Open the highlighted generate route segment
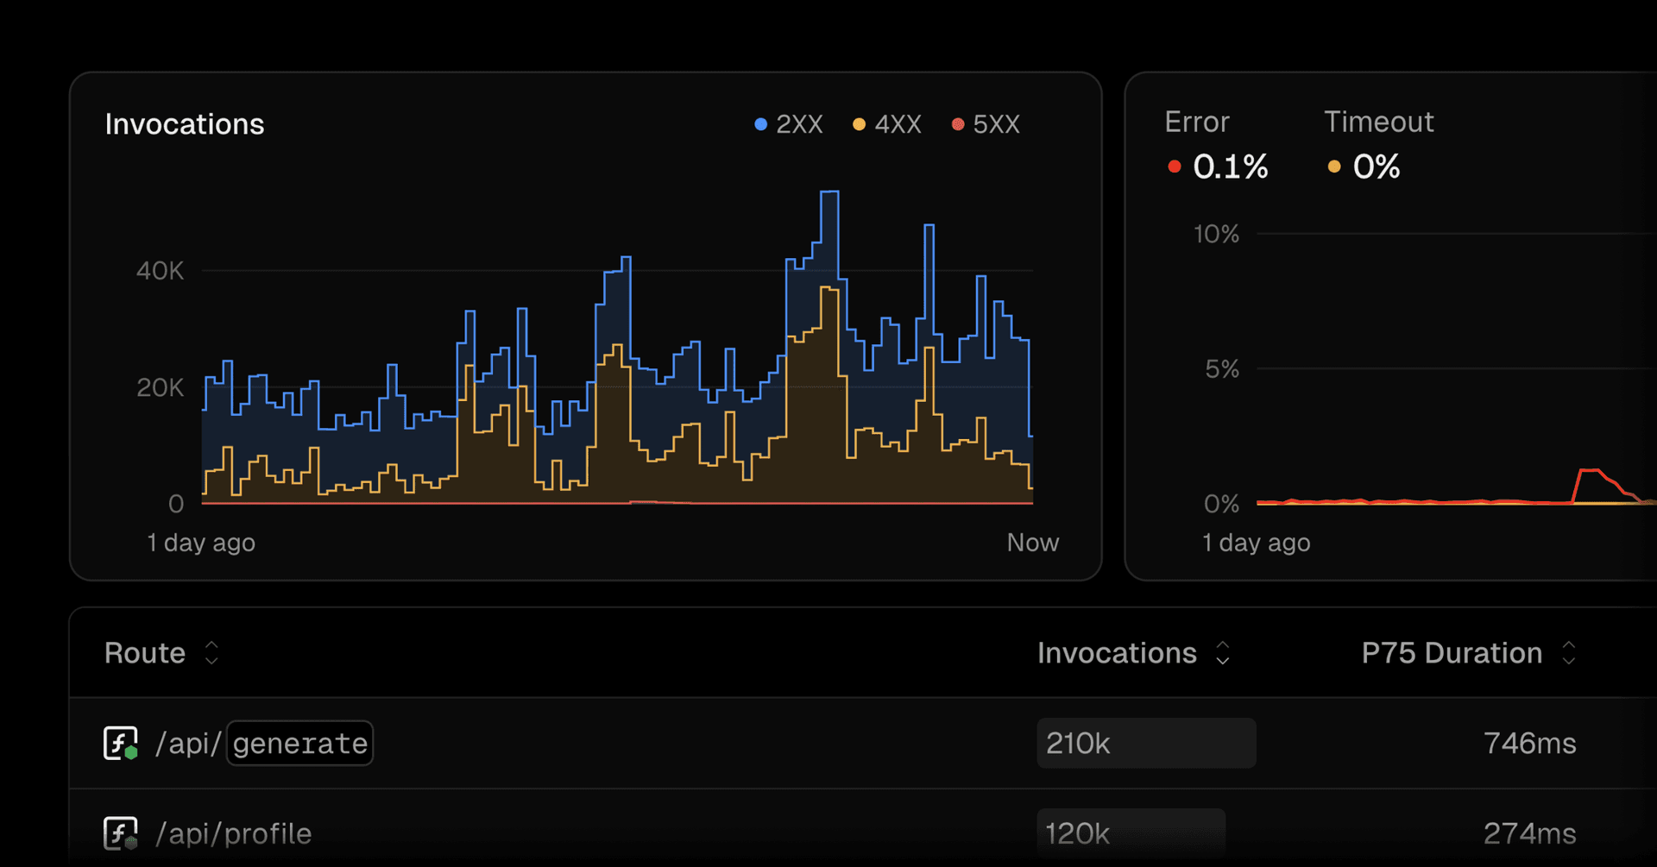Screen dimensions: 1657x867 (x=299, y=743)
